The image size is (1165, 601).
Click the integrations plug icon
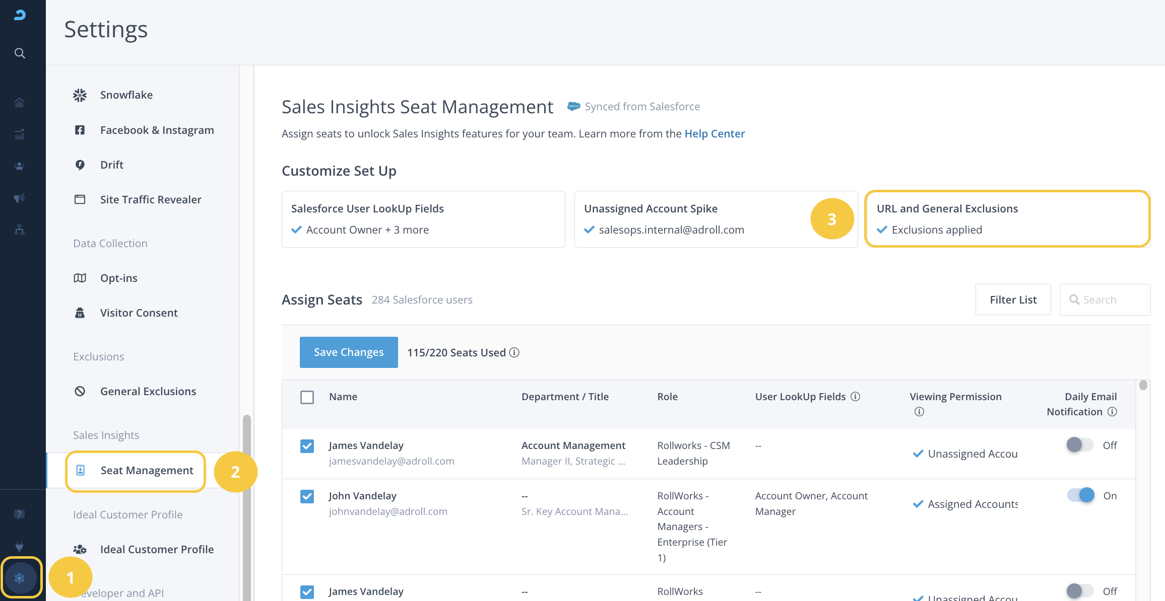[20, 546]
